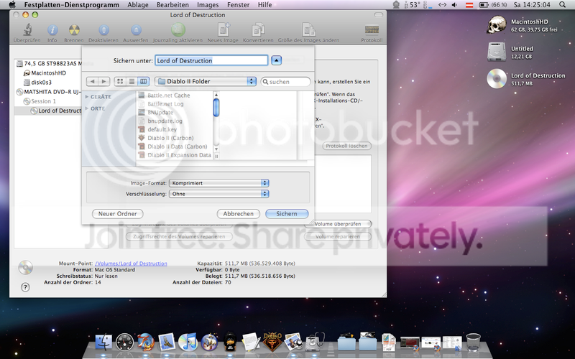Image resolution: width=575 pixels, height=359 pixels.
Task: Click the Sichern unter name field
Action: tap(211, 60)
